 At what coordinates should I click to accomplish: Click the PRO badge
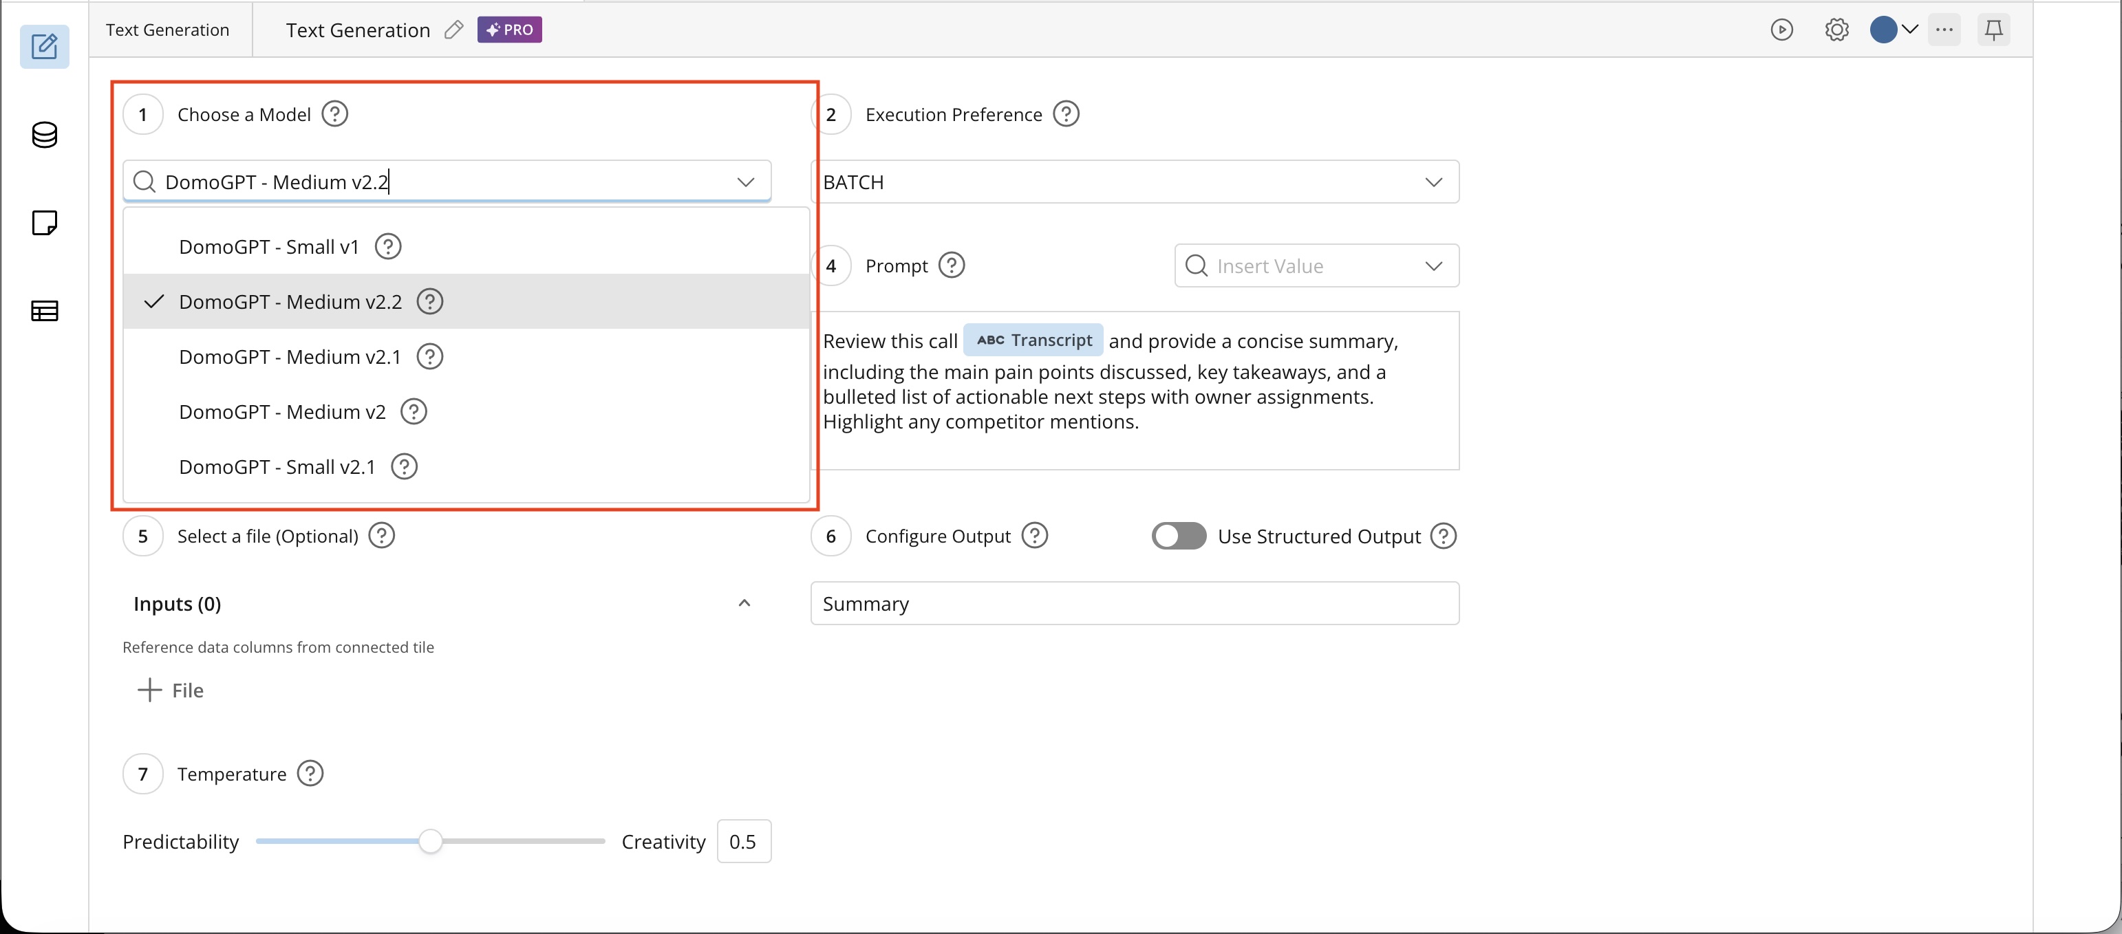[510, 30]
